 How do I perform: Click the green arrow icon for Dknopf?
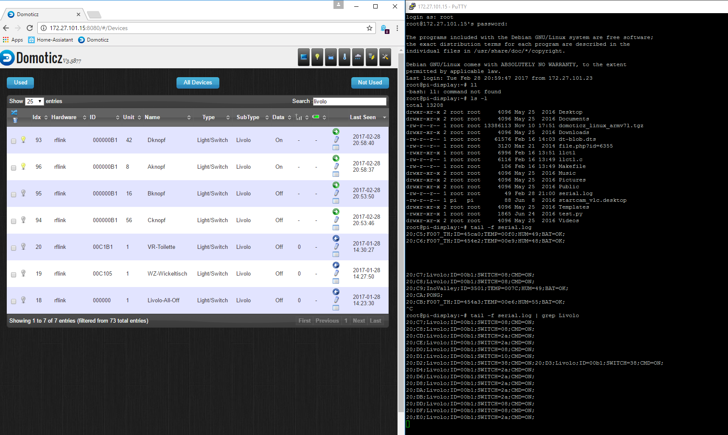coord(336,132)
